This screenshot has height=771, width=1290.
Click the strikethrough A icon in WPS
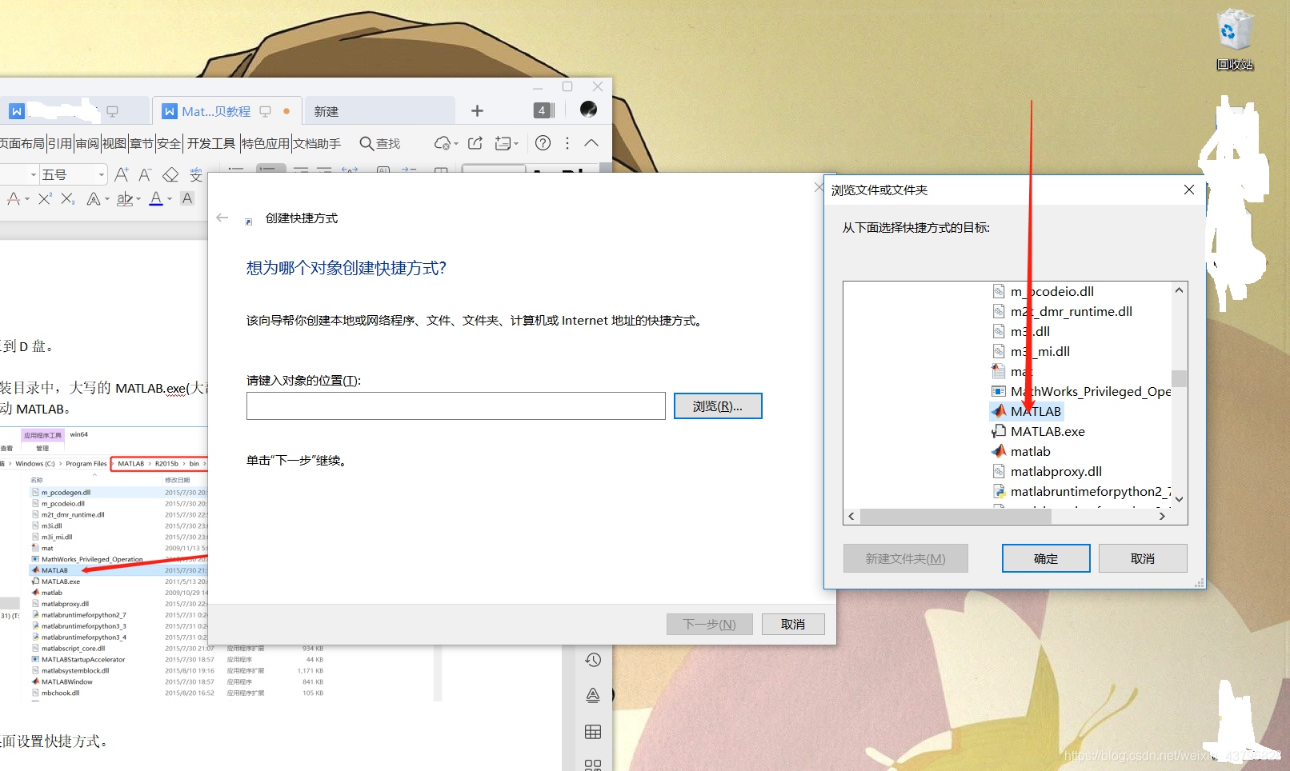14,198
